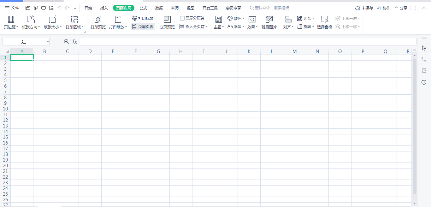Image resolution: width=431 pixels, height=207 pixels.
Task: Open the three-dot more options menu
Action: point(416,8)
